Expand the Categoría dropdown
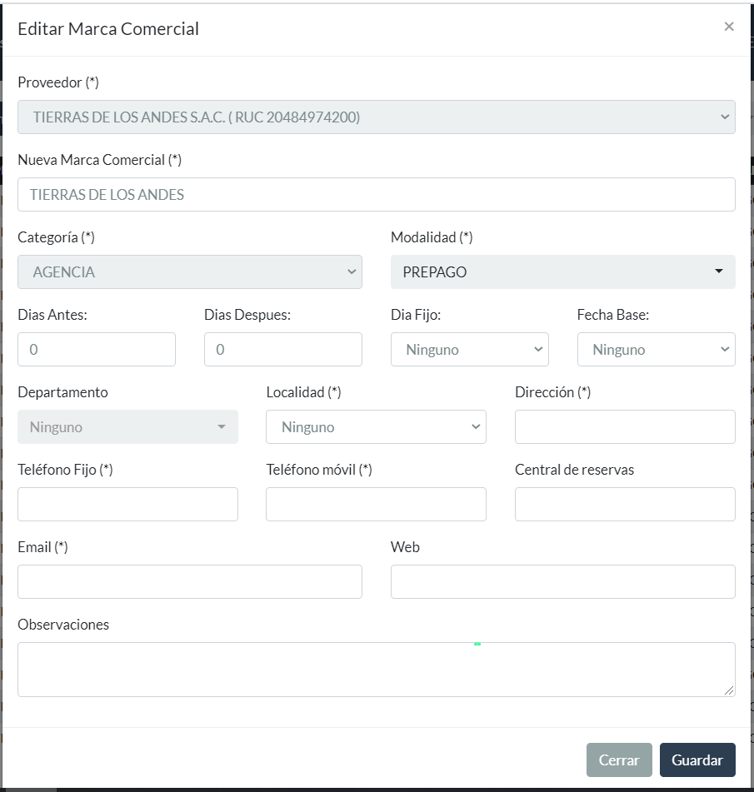Image resolution: width=754 pixels, height=792 pixels. coord(189,272)
